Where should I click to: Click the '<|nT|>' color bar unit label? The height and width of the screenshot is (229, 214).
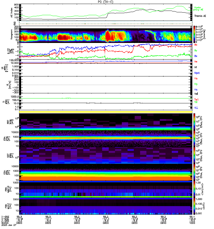[x=204, y=206]
